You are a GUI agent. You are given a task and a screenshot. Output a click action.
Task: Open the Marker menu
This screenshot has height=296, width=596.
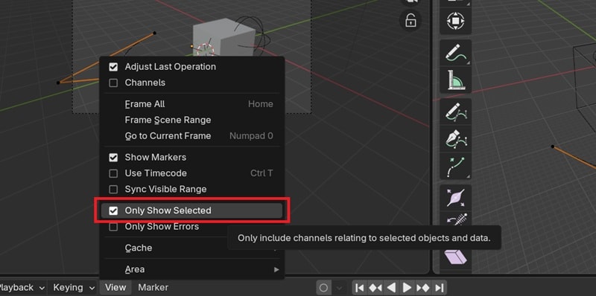click(153, 288)
